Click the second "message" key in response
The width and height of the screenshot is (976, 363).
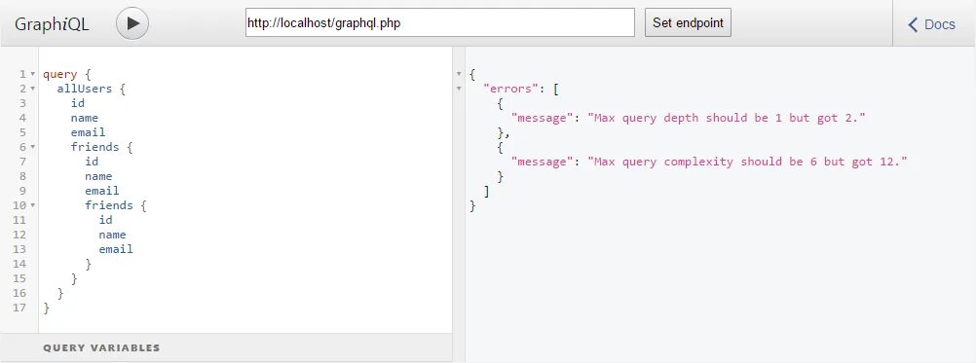click(542, 162)
